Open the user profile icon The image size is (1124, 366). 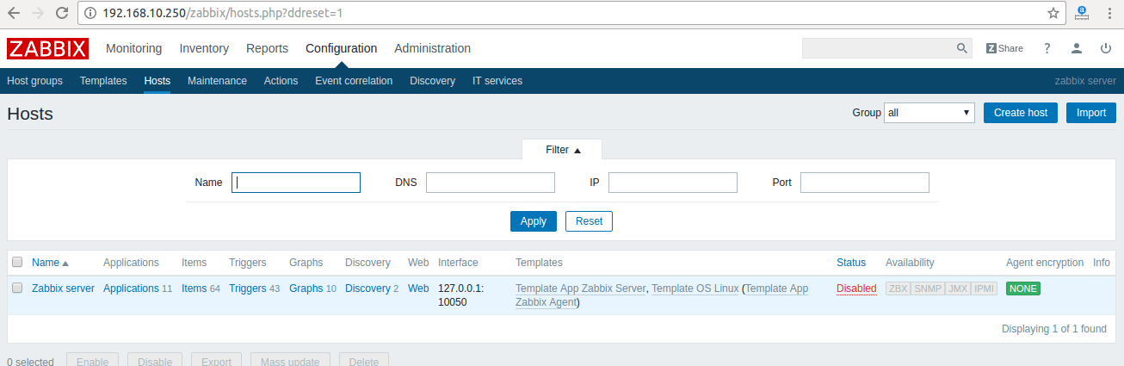coord(1077,48)
